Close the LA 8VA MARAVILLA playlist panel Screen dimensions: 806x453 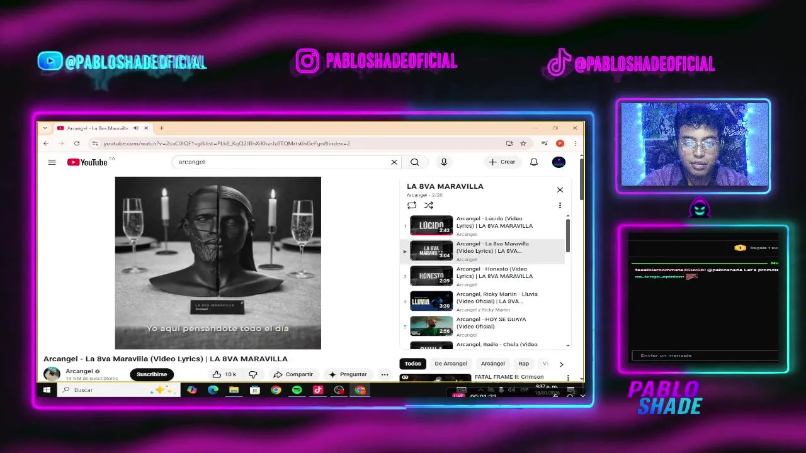(x=560, y=189)
